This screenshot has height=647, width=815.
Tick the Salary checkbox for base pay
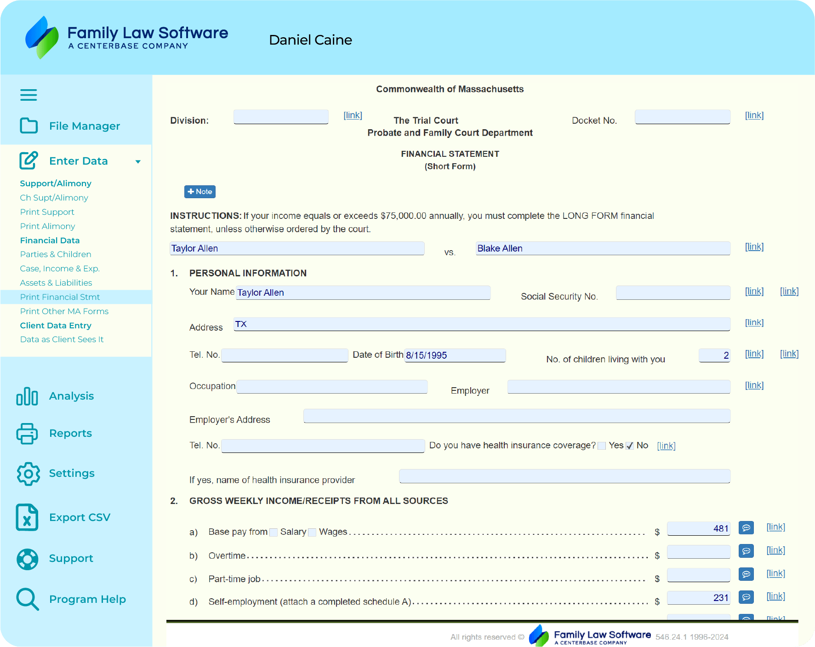(x=274, y=532)
